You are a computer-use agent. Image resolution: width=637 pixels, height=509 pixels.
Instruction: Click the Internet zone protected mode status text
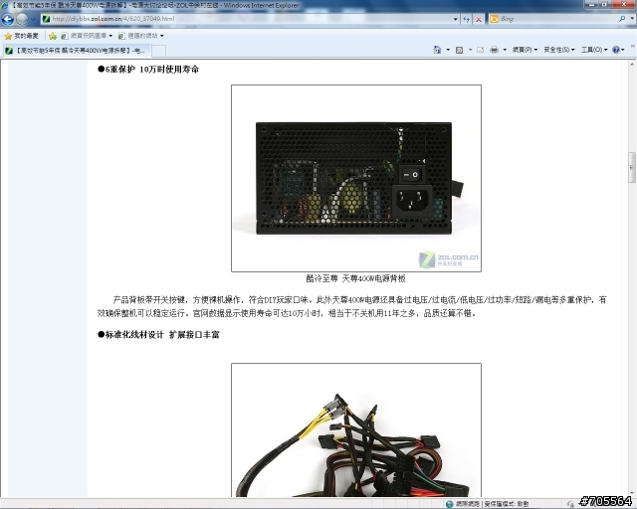click(492, 504)
